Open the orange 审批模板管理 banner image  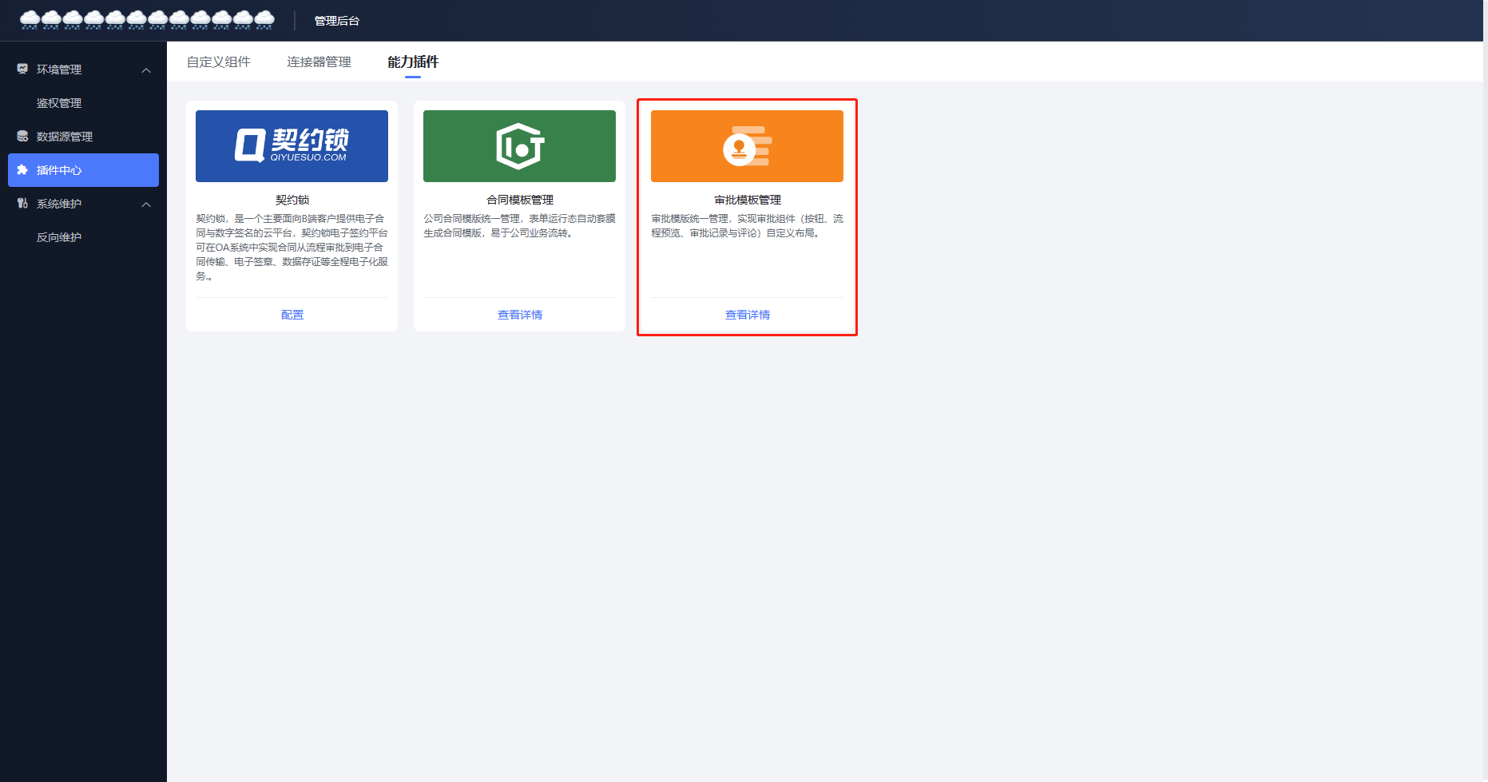747,146
